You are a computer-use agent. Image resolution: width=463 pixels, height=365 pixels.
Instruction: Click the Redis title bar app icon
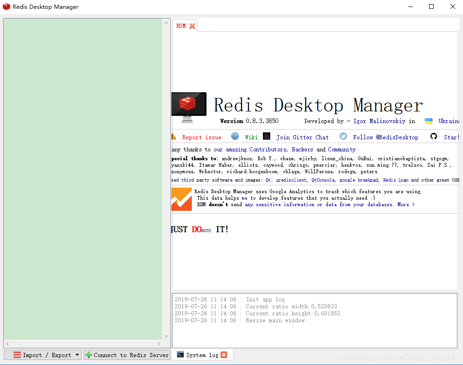(7, 7)
